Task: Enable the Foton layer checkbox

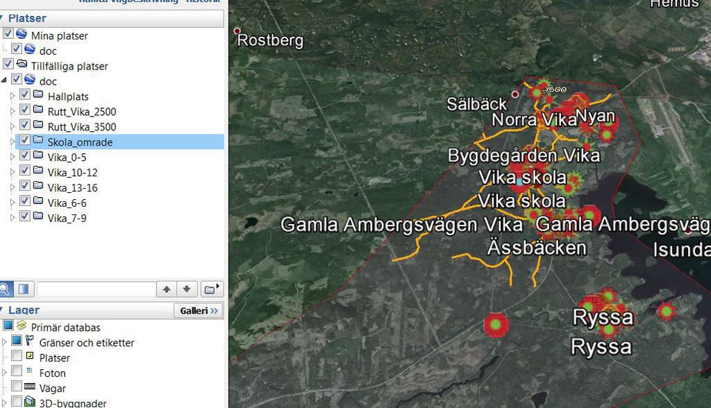Action: coord(17,371)
